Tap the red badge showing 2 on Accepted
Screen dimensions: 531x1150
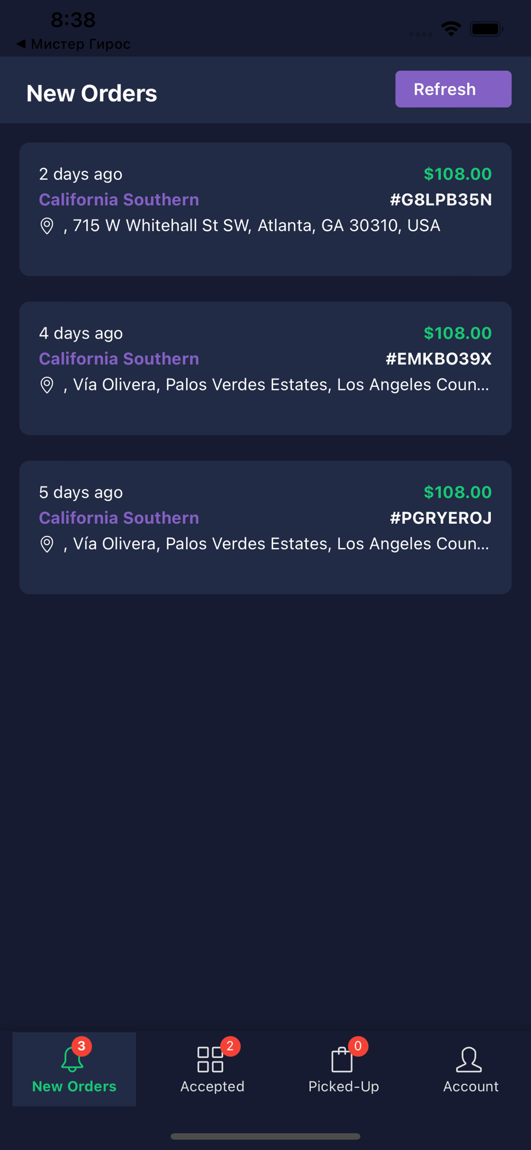point(230,1046)
